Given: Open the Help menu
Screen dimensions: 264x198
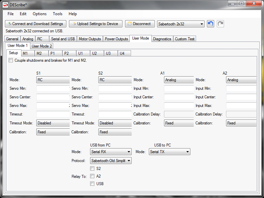Looking at the screenshot, I should coord(73,14).
